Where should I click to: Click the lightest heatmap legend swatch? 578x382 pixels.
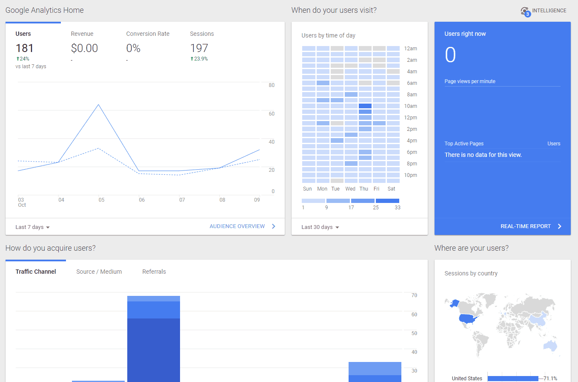click(x=313, y=201)
